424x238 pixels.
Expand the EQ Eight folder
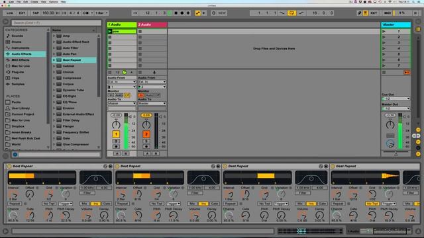coord(54,96)
